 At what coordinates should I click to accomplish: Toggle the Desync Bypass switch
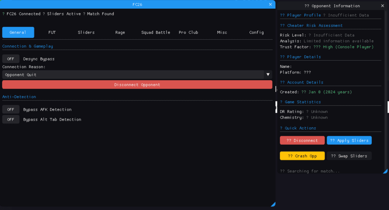pyautogui.click(x=11, y=59)
